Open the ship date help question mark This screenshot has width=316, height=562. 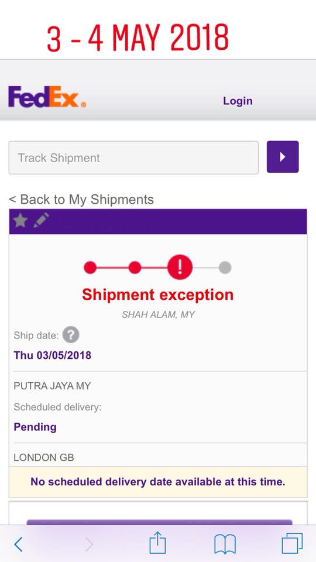[71, 335]
